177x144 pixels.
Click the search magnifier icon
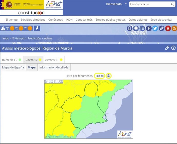pos(172,4)
